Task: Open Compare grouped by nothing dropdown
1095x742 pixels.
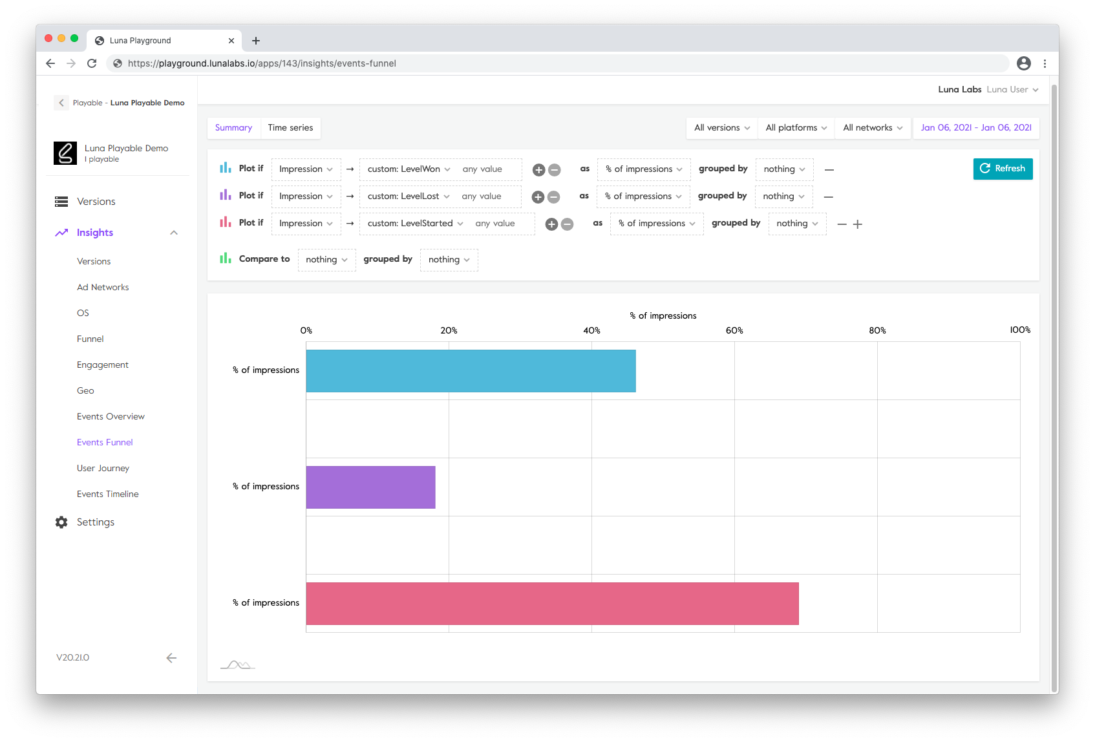Action: pos(449,260)
